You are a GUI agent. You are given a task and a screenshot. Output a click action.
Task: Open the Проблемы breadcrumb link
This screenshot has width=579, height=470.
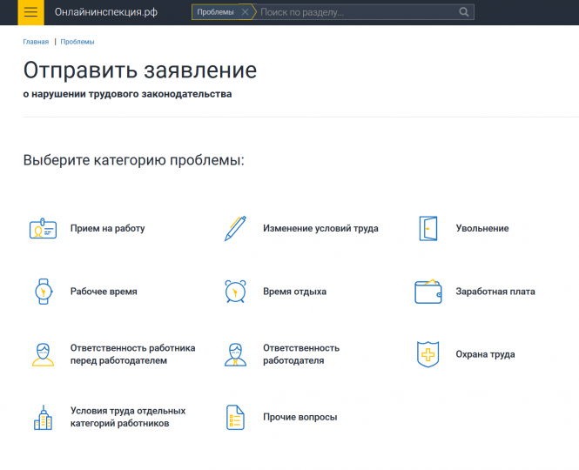[77, 42]
